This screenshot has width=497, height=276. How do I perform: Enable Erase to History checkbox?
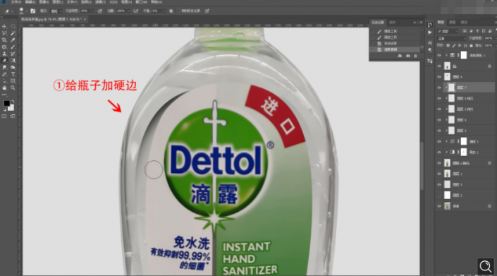click(x=178, y=11)
